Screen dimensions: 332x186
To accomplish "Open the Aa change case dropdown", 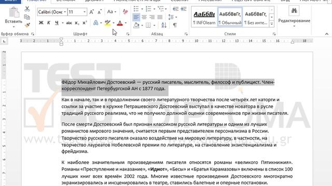I will click(x=112, y=12).
